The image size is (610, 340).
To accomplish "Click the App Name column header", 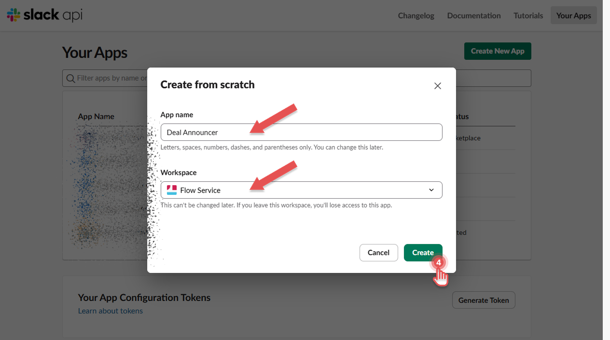I will [x=96, y=116].
